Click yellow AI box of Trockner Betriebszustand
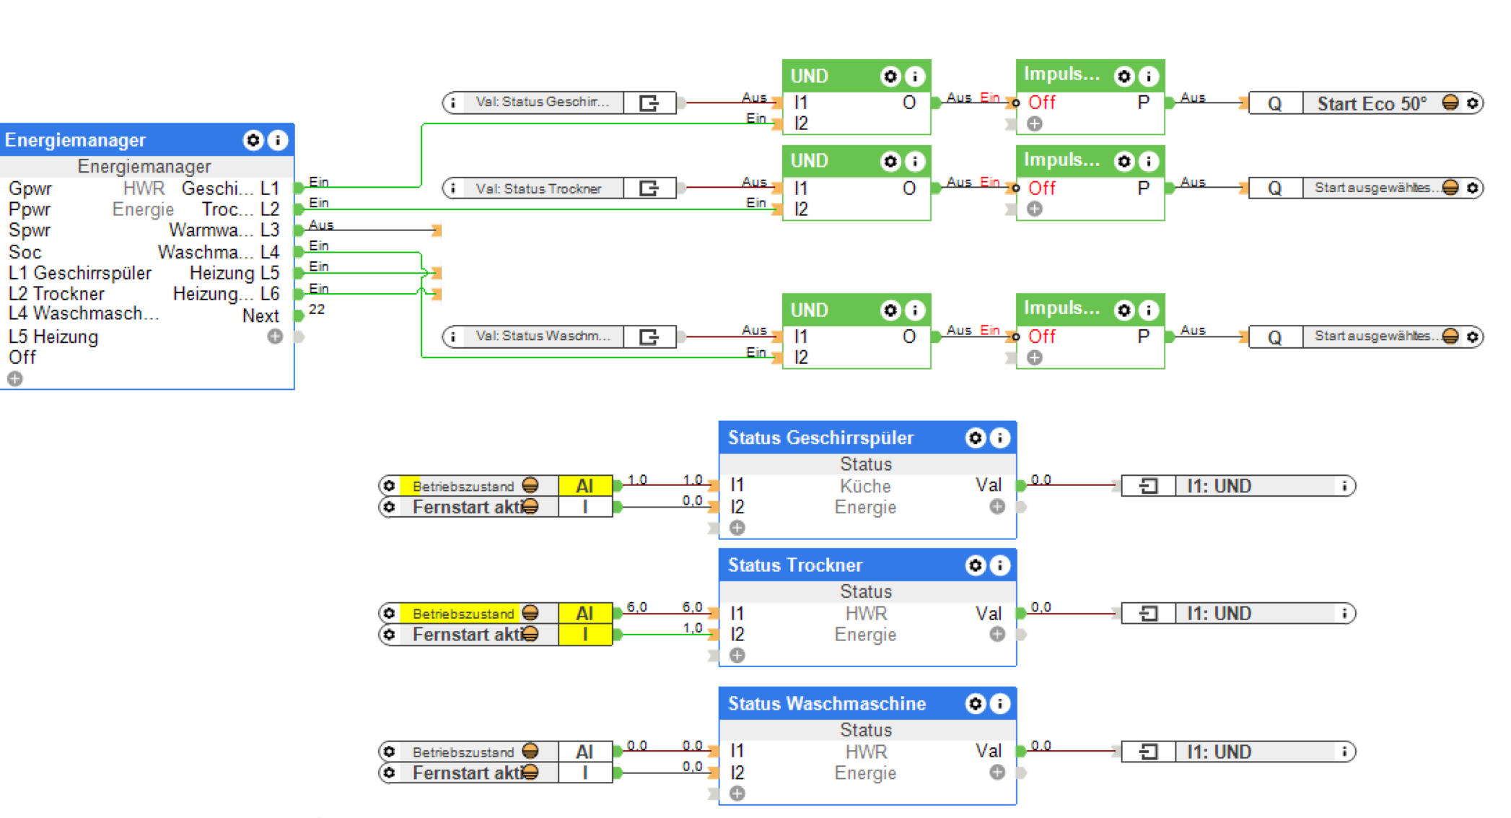Image resolution: width=1511 pixels, height=818 pixels. click(584, 613)
